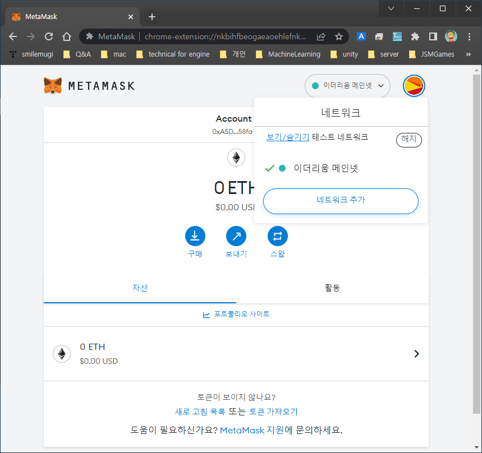Click the Trans translator extension icon
The image size is (482, 453).
tap(397, 36)
